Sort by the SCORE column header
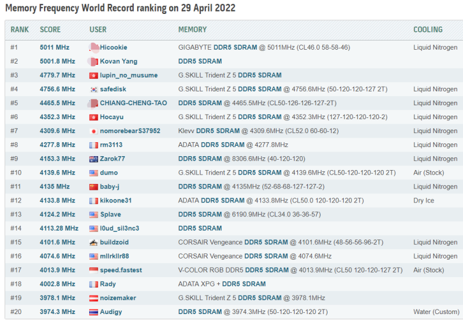Screen dimensions: 463x321 pyautogui.click(x=50, y=29)
